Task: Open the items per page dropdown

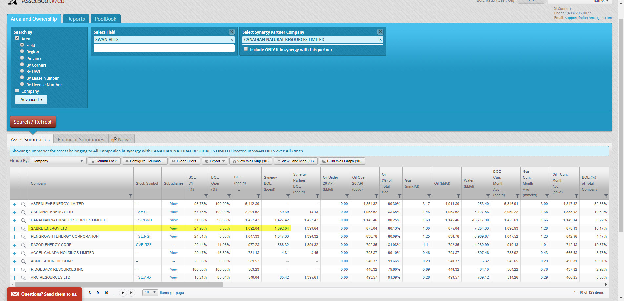Action: tap(151, 292)
